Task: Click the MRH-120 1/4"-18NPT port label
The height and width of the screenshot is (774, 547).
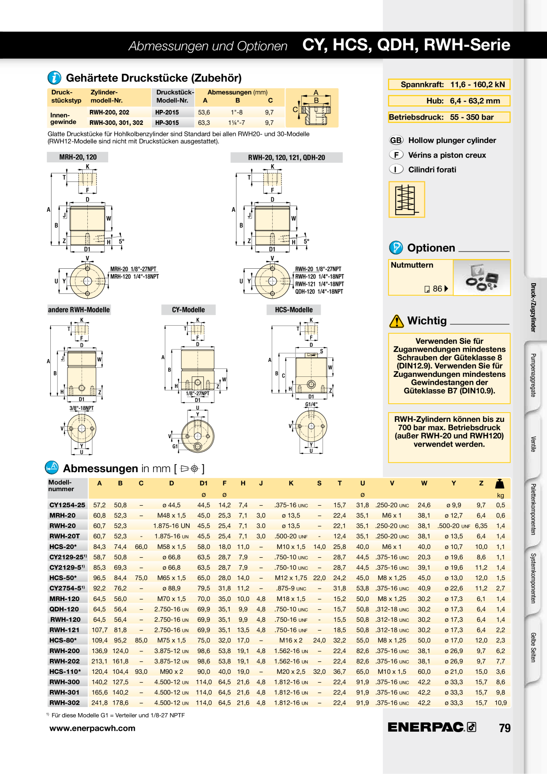Action: (135, 277)
